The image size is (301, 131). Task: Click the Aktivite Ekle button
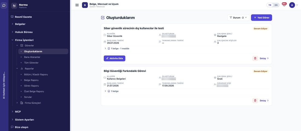[x=115, y=58]
